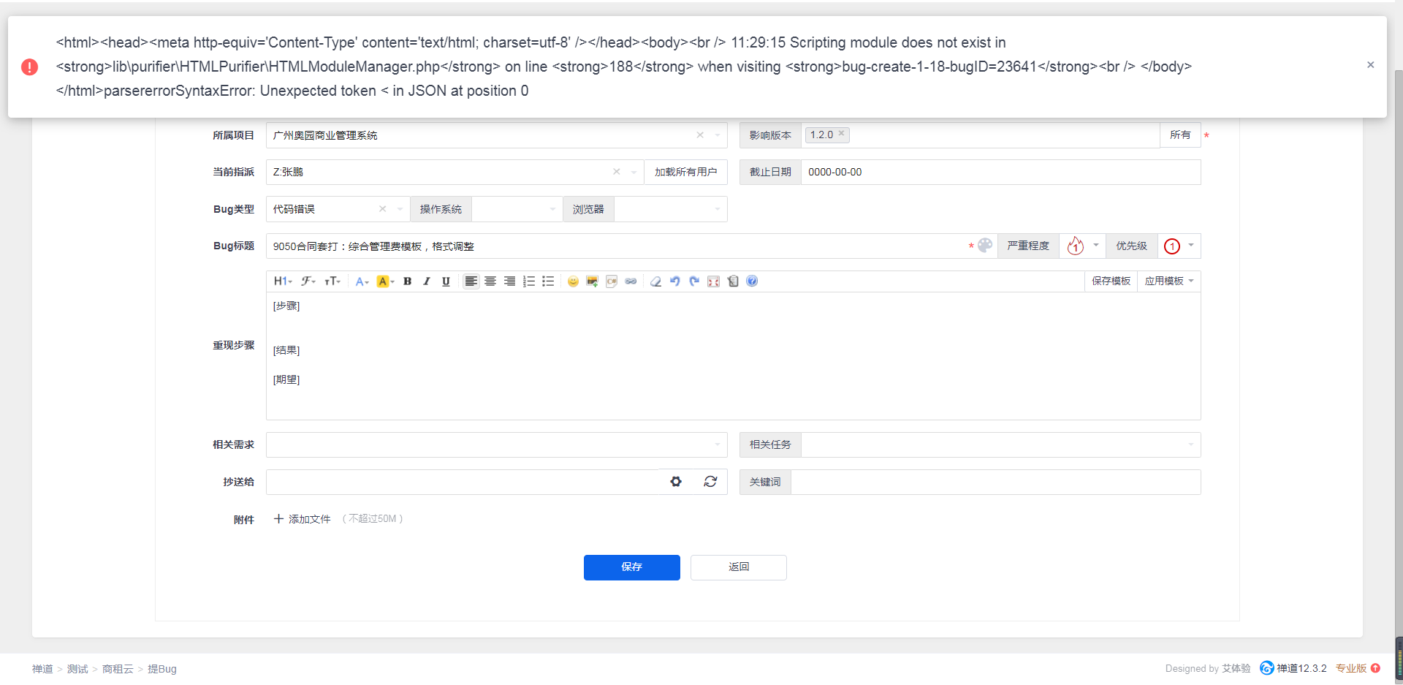Open the CC contacts settings gear
The image size is (1403, 685).
point(676,482)
